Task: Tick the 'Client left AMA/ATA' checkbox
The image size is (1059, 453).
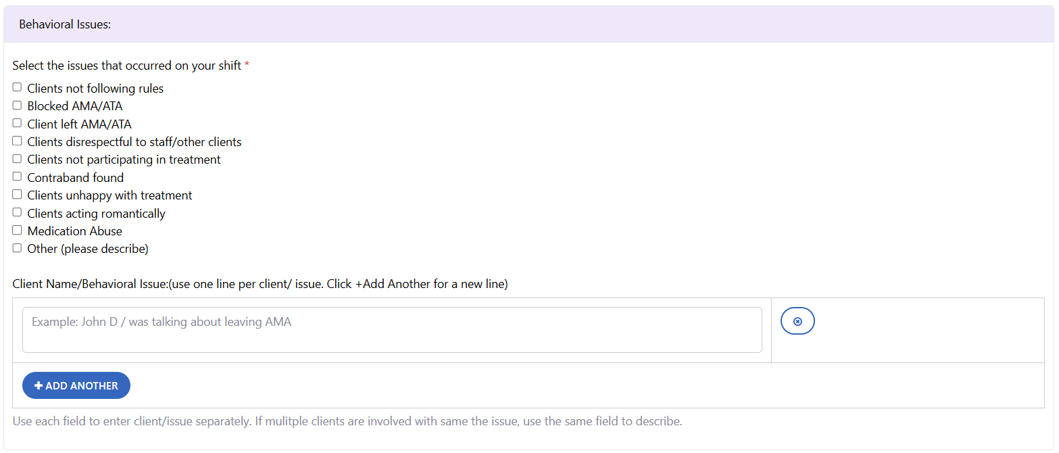Action: [x=18, y=123]
